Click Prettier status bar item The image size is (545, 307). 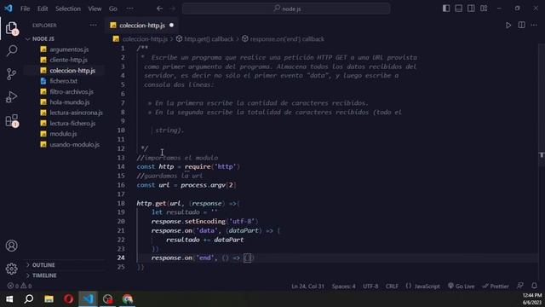pos(496,287)
